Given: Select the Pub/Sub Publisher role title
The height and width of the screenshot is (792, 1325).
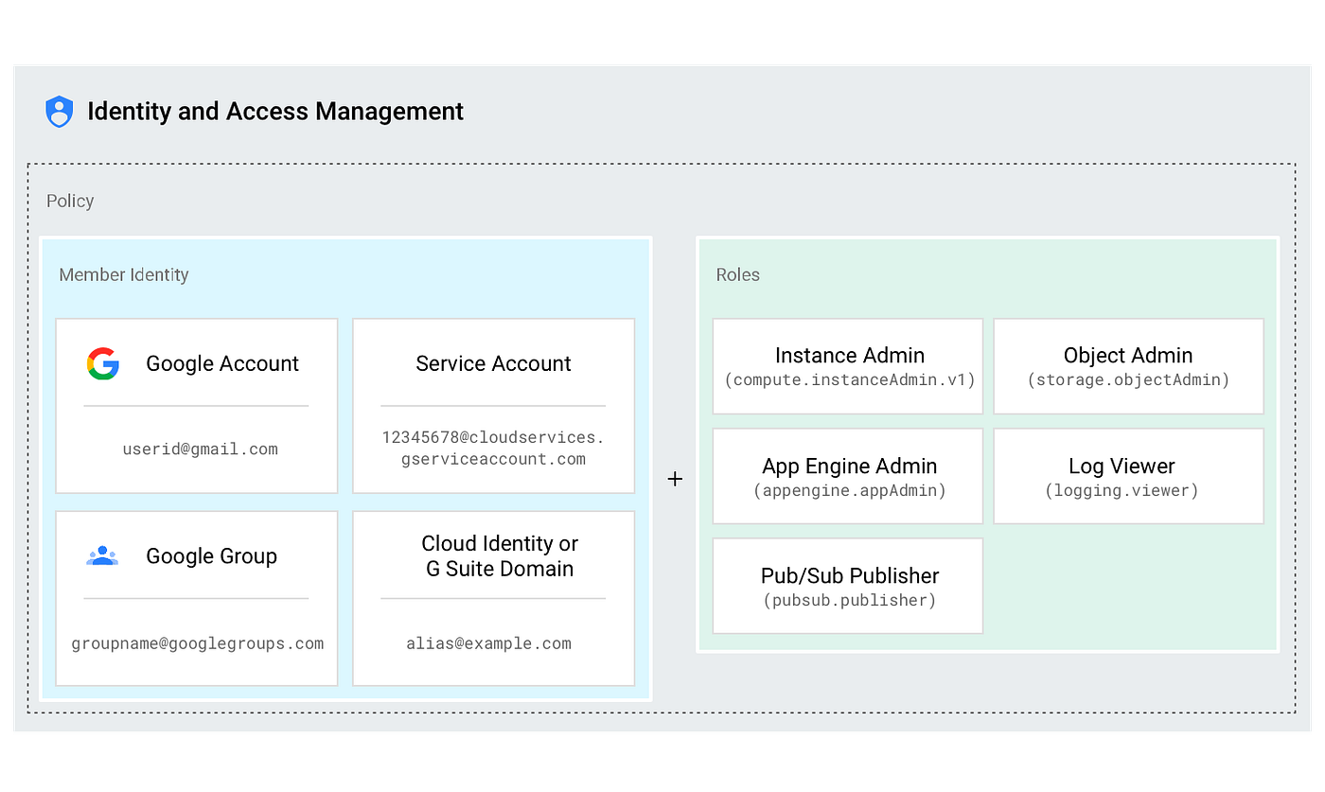Looking at the screenshot, I should (850, 575).
